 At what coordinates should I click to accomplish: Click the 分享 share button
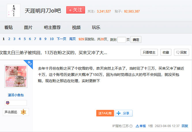124,113
